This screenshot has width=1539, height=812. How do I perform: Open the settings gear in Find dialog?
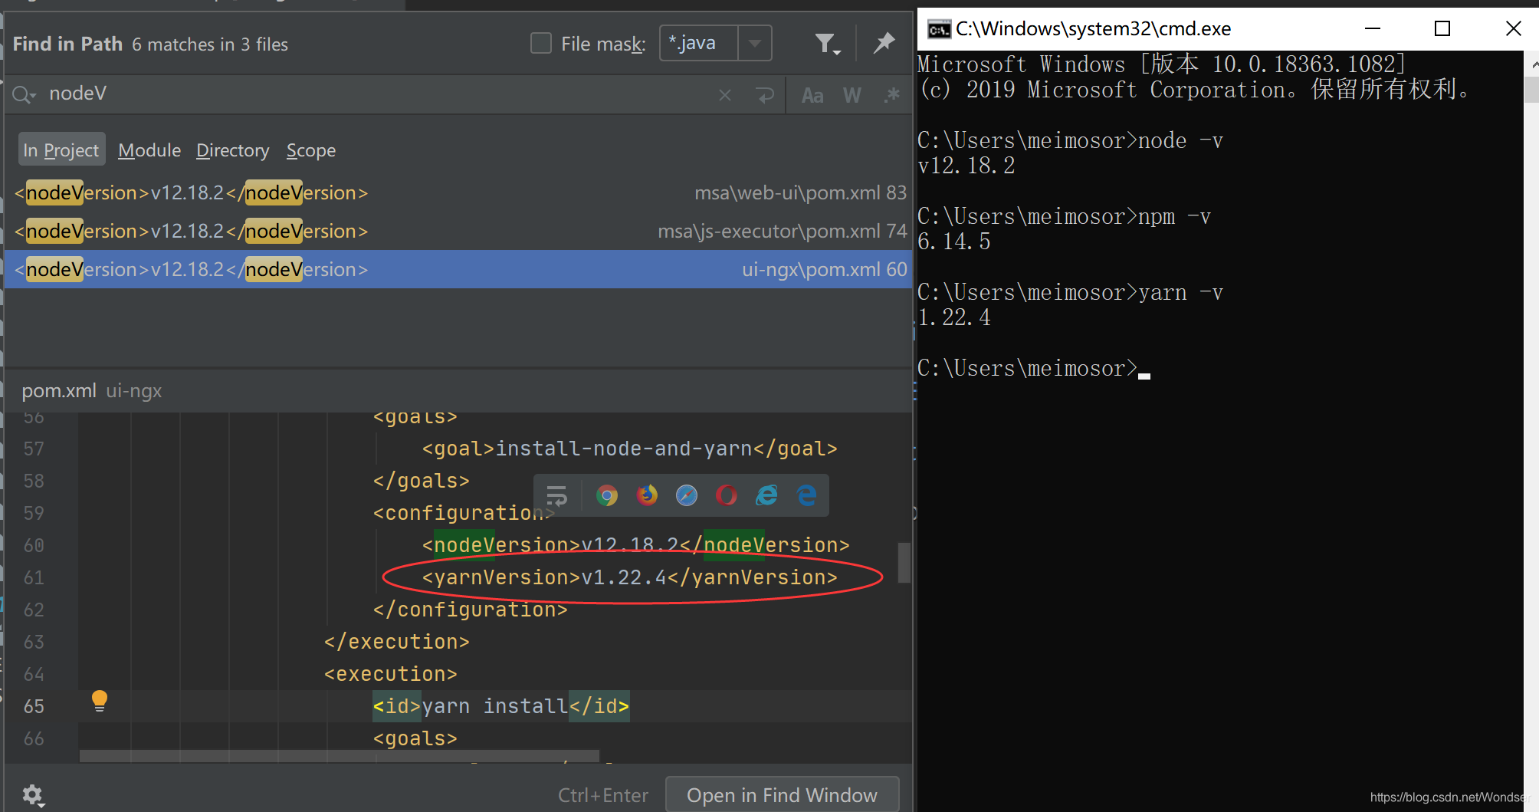33,795
